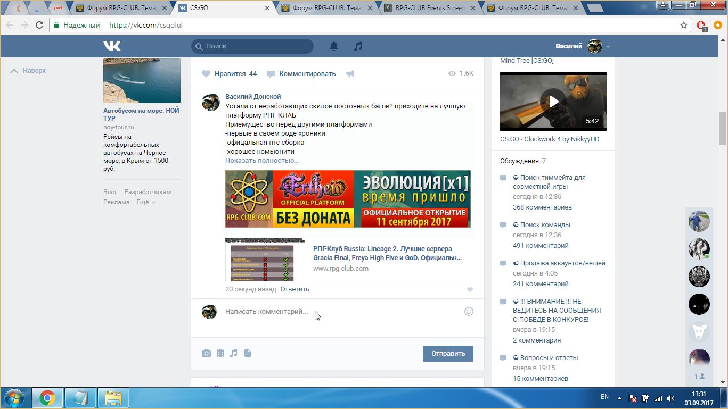
Task: Open the emoji smiley picker
Action: 469,312
